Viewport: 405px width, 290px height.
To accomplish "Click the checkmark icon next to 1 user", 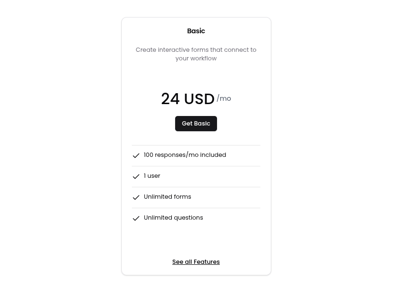I will (x=136, y=176).
